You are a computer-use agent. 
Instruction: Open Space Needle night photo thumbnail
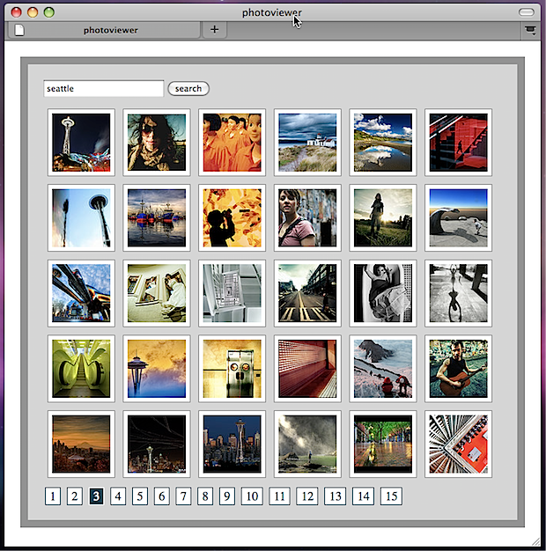(81, 143)
